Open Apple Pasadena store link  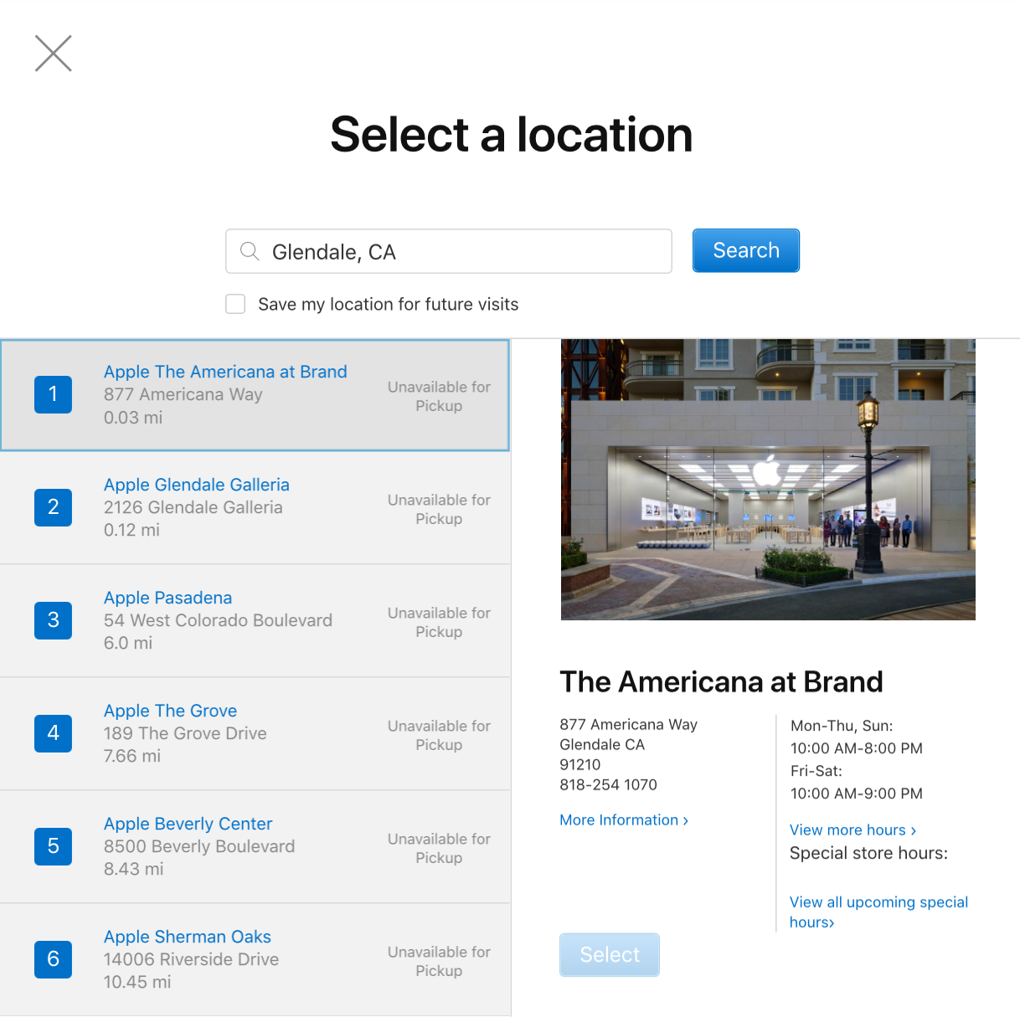(167, 598)
